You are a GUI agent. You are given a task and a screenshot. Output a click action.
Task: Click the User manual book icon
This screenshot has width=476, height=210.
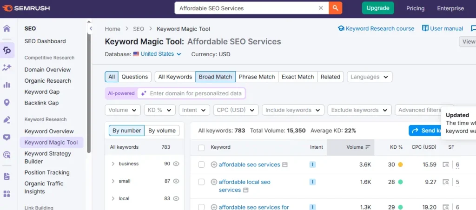[x=425, y=28]
